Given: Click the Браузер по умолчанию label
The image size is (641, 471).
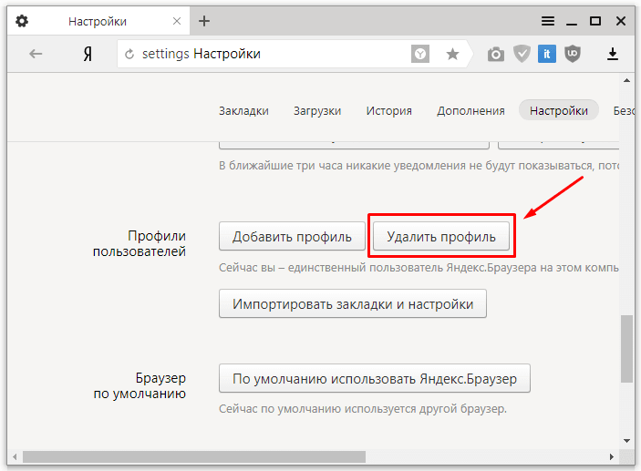Looking at the screenshot, I should pyautogui.click(x=140, y=385).
